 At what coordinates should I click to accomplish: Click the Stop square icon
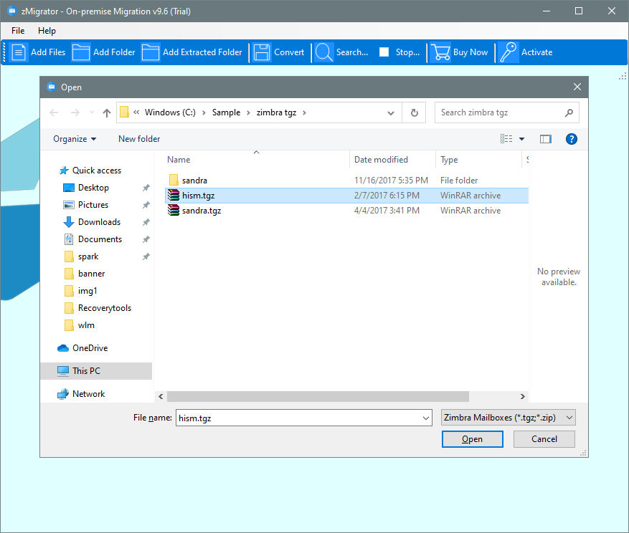[384, 52]
